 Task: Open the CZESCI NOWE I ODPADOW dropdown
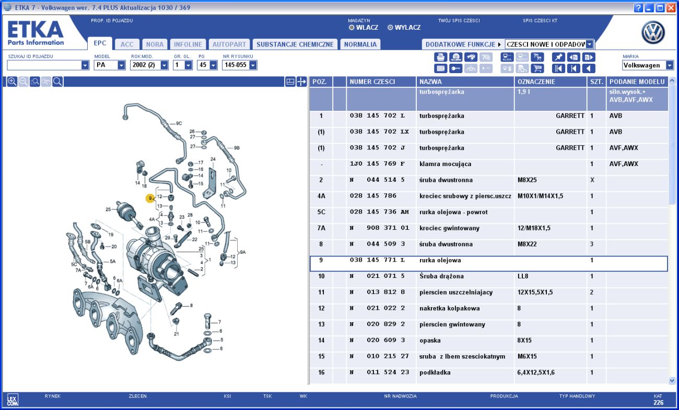click(590, 44)
